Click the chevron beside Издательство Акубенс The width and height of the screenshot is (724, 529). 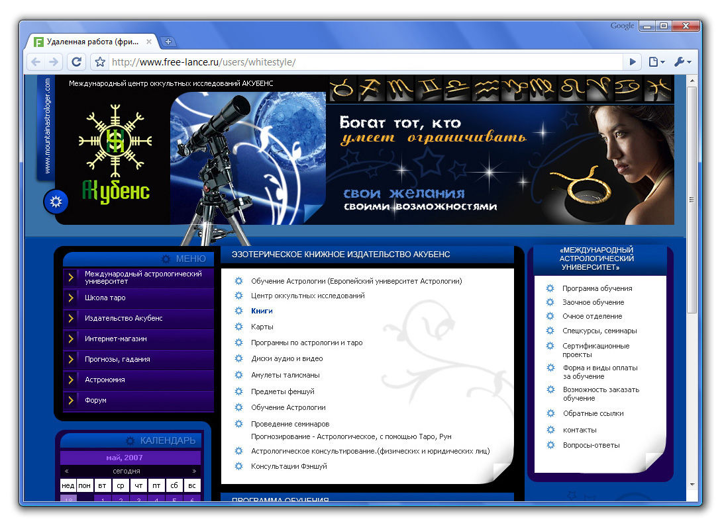pyautogui.click(x=71, y=318)
